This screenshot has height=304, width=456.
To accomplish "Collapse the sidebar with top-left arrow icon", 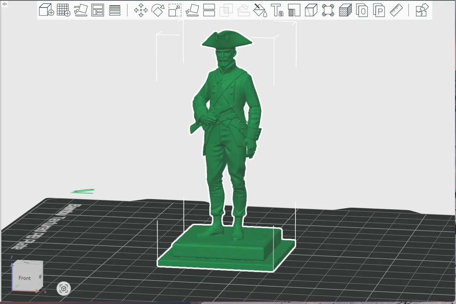I will [4, 4].
